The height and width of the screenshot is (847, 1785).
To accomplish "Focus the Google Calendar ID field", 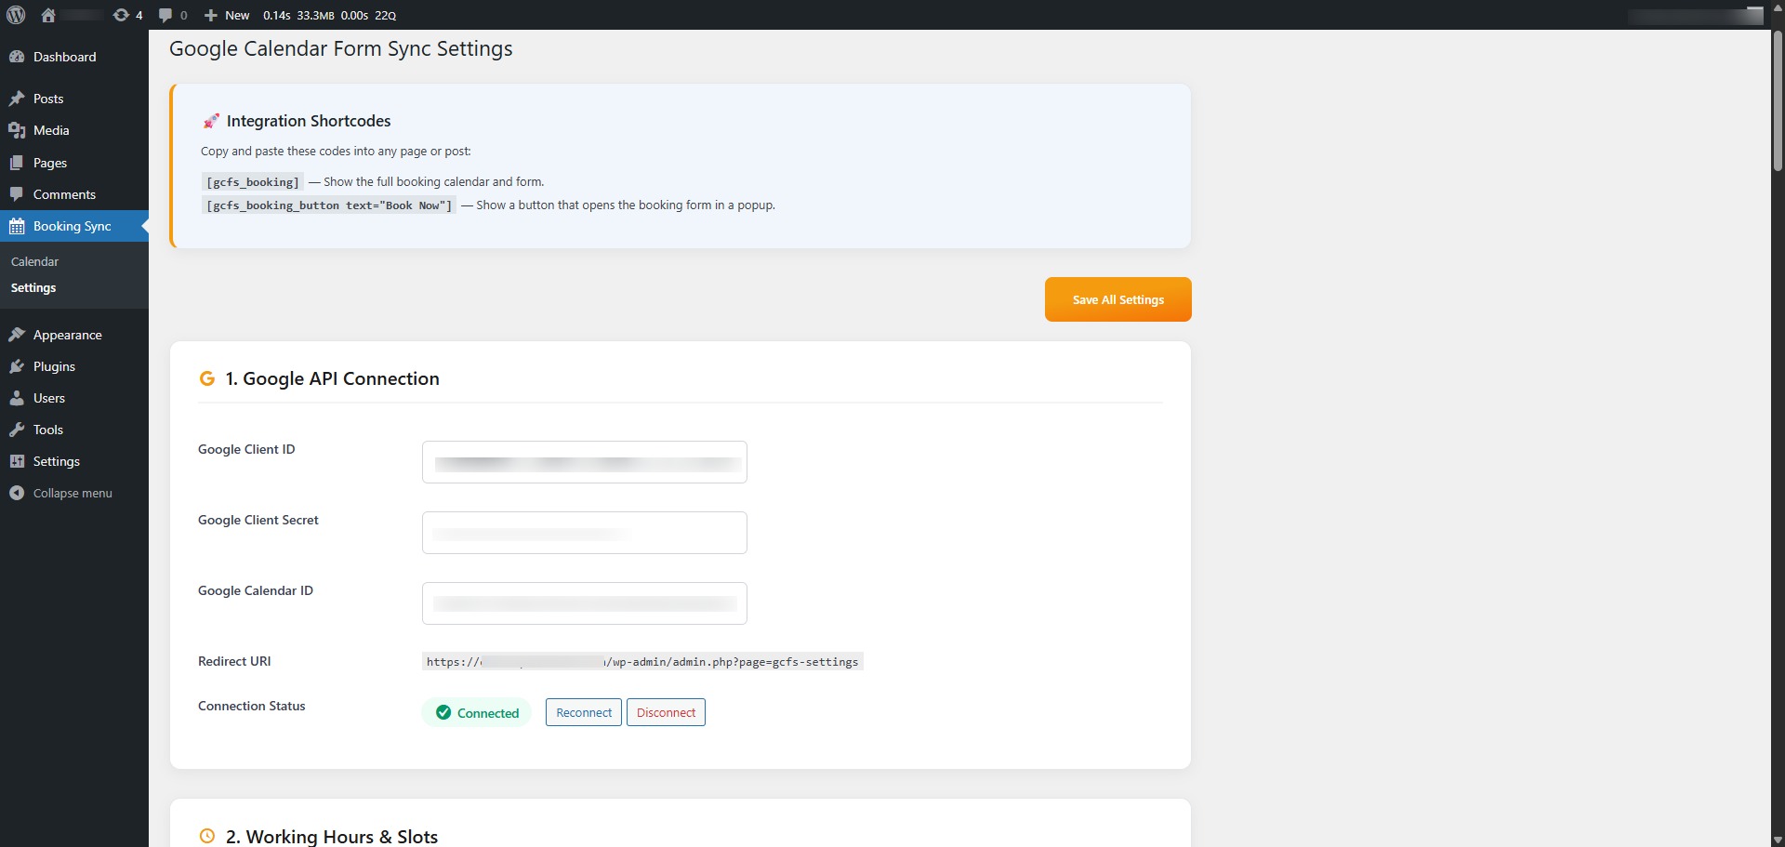I will click(x=585, y=603).
